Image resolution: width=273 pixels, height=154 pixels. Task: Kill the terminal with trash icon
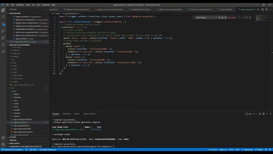(264, 114)
